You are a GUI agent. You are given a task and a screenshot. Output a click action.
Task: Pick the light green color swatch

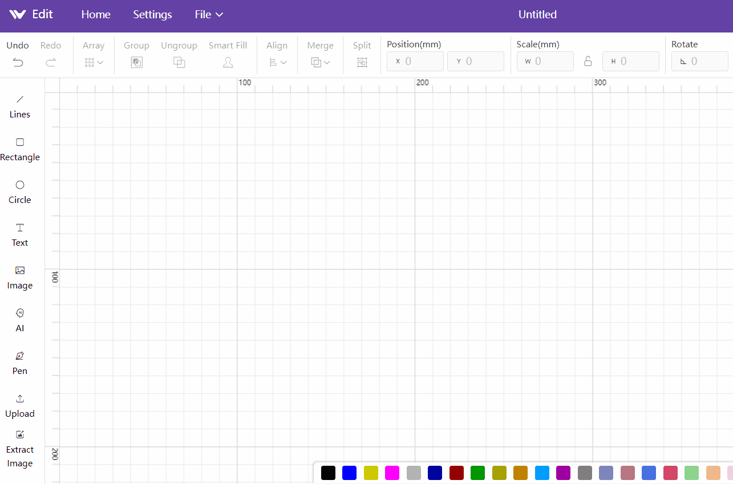click(x=691, y=473)
